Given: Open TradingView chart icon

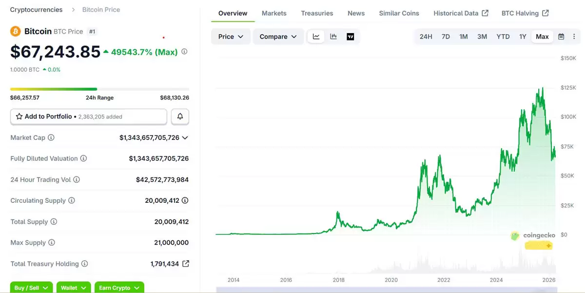Looking at the screenshot, I should pyautogui.click(x=350, y=37).
